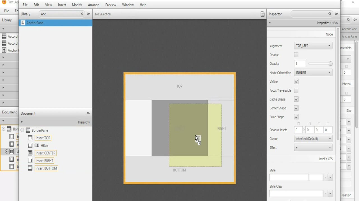Click the insert CENTER placeholder icon
The height and width of the screenshot is (201, 359).
click(30, 153)
